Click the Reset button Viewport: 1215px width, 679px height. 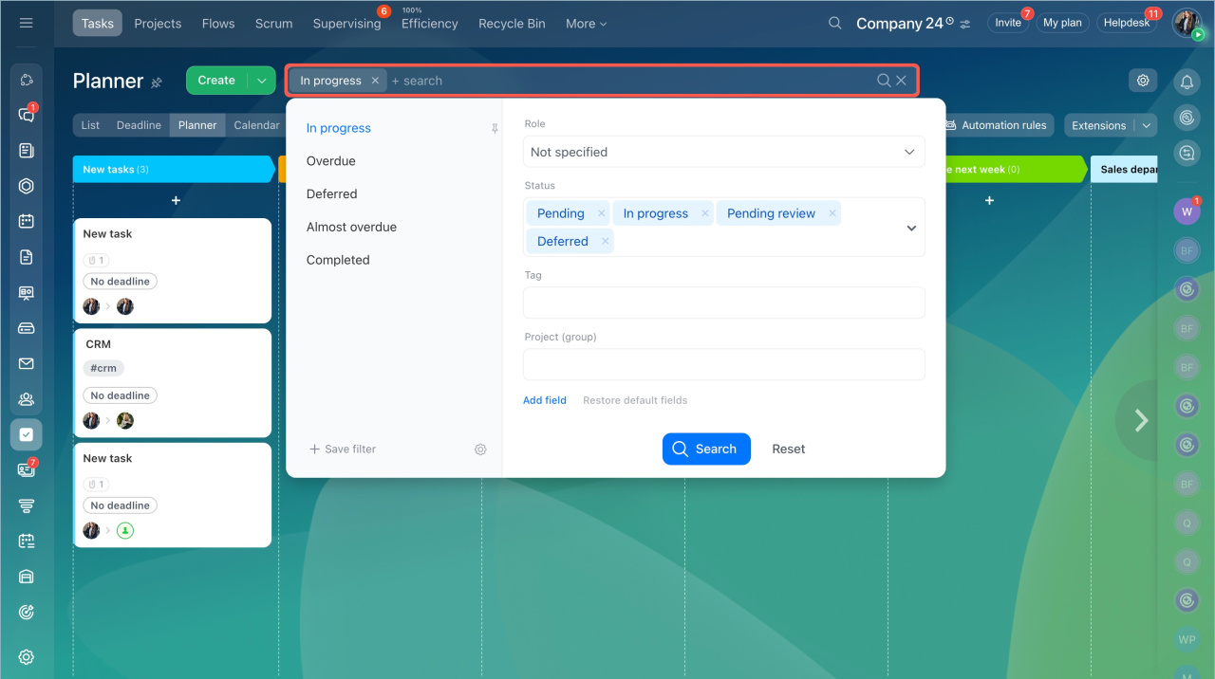(788, 450)
